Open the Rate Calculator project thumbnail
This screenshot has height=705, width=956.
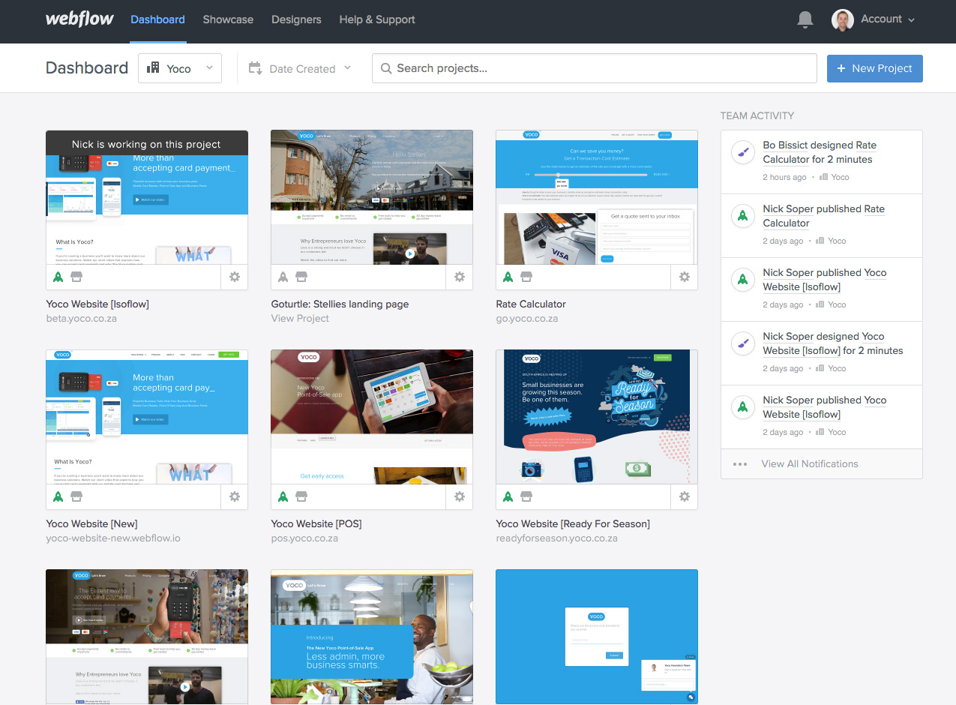coord(597,197)
